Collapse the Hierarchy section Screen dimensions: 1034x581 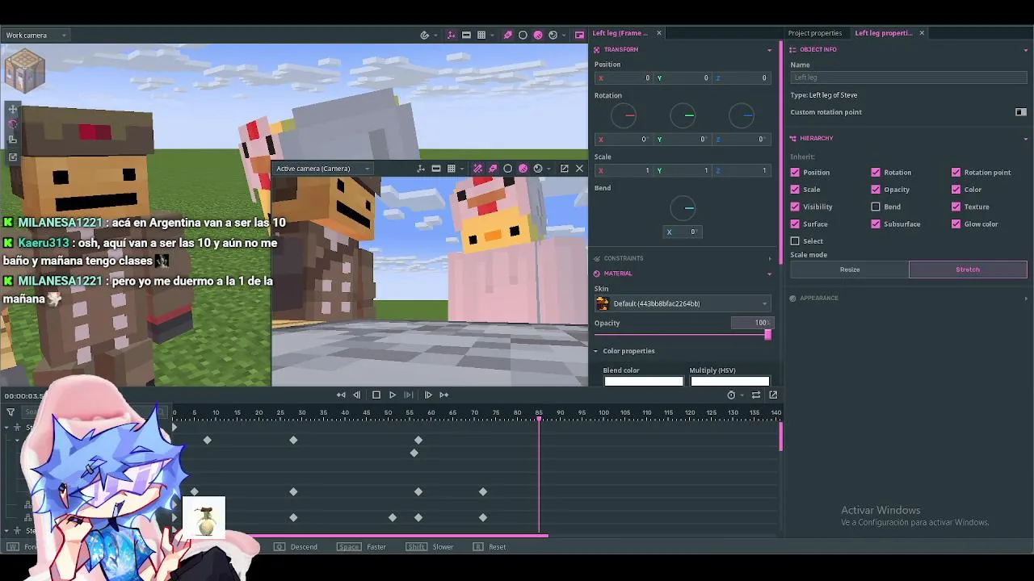pos(1026,139)
